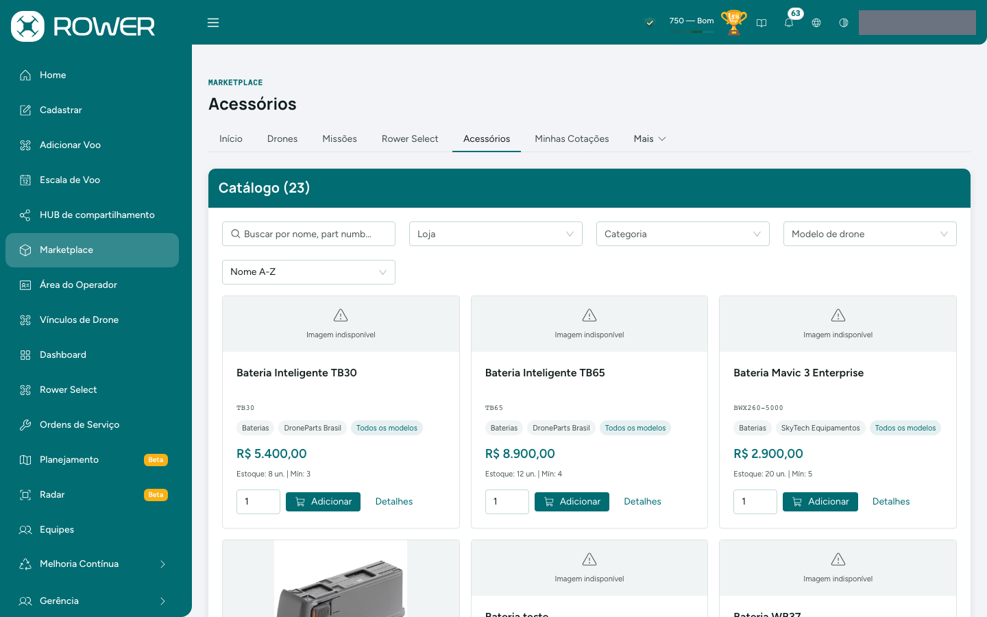Screen dimensions: 987x617
Task: Open the Modelo de drone dropdown
Action: (x=870, y=234)
